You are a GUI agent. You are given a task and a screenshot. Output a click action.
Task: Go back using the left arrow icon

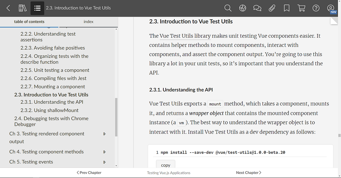click(8, 8)
